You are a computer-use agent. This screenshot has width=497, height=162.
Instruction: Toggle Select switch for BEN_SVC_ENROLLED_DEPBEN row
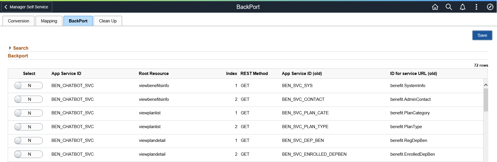(x=28, y=154)
